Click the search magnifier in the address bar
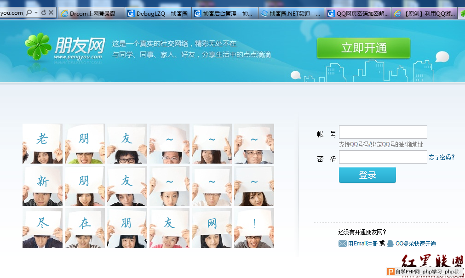The width and height of the screenshot is (465, 278). coord(29,13)
